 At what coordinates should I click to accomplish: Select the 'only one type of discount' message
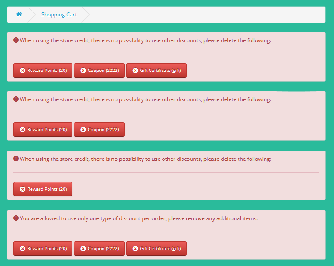click(x=139, y=218)
